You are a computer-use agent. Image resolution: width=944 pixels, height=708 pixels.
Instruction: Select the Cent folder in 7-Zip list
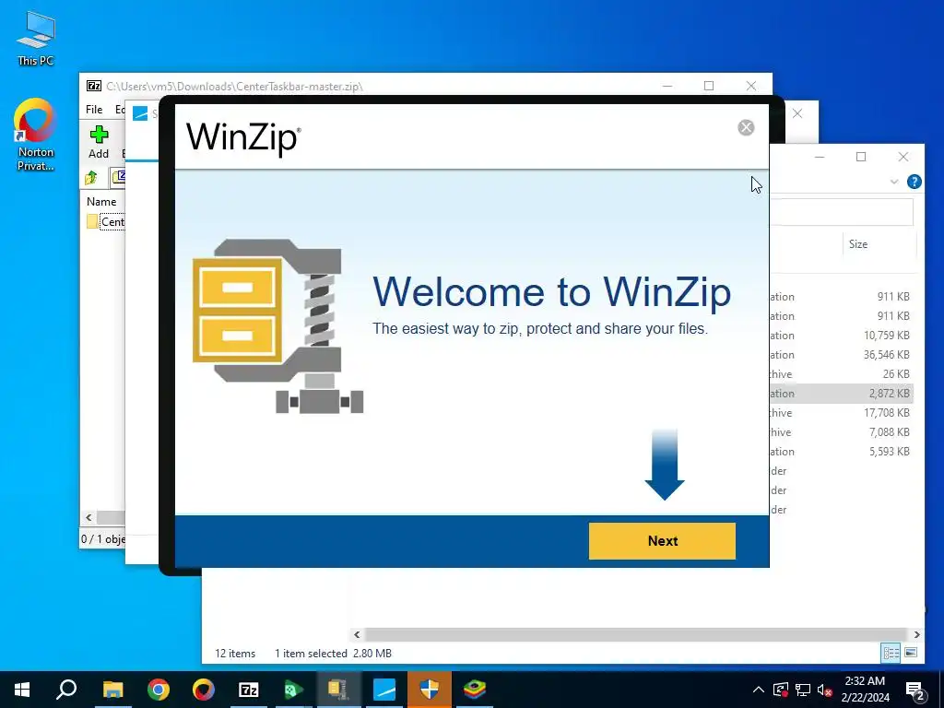coord(106,221)
